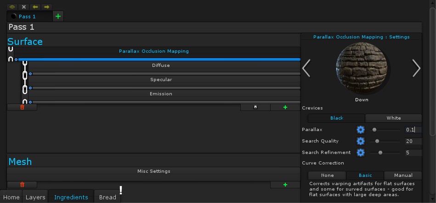The width and height of the screenshot is (436, 203).
Task: Click the X icon above Pass 1
Action: pyautogui.click(x=24, y=7)
